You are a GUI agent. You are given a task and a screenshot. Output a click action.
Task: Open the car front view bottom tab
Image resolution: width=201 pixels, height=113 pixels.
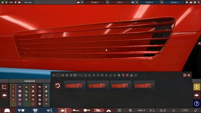[7, 110]
